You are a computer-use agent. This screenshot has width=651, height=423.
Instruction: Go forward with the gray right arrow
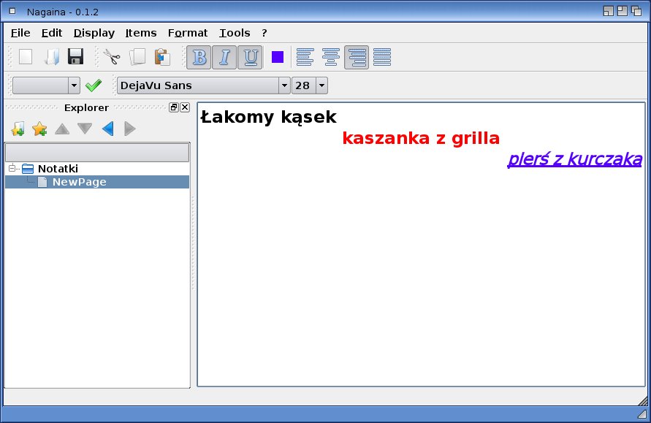pos(130,129)
